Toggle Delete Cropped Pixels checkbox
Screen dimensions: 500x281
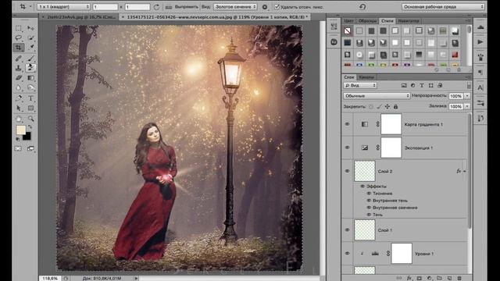pyautogui.click(x=277, y=7)
